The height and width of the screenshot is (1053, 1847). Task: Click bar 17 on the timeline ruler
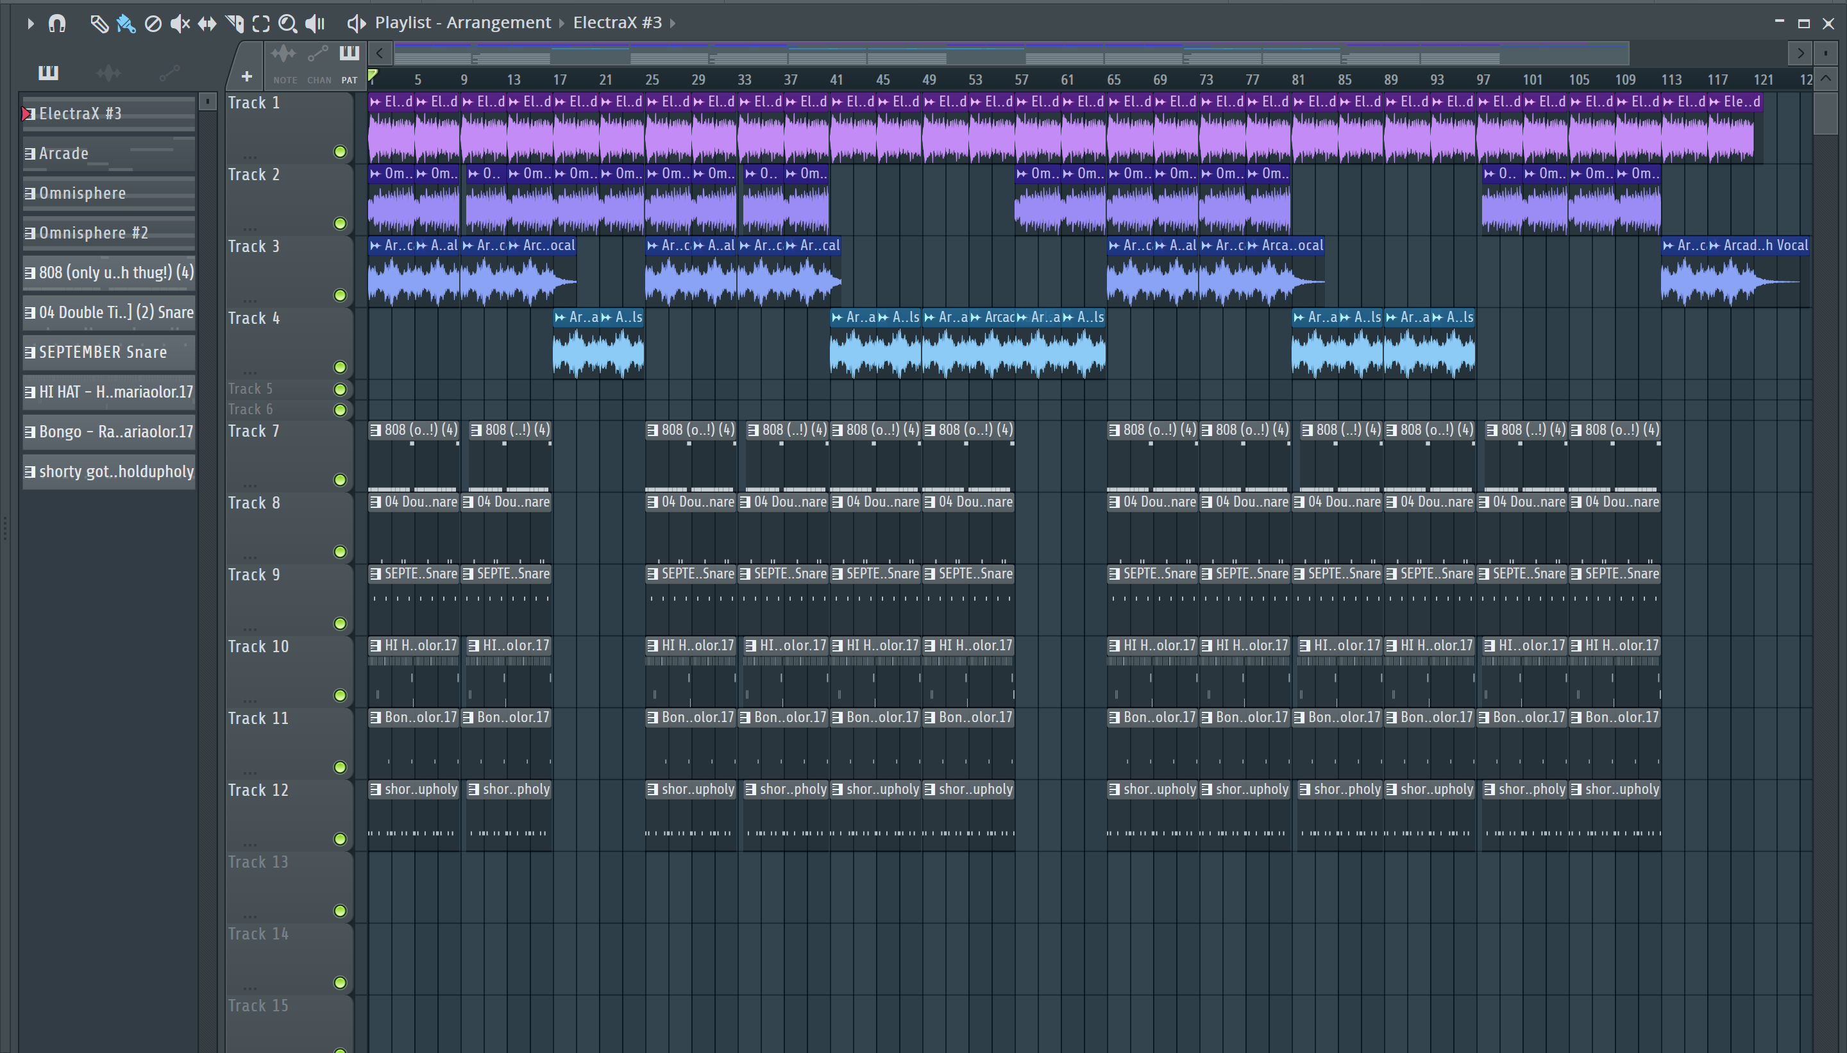coord(560,80)
